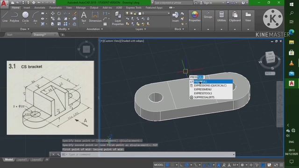
Task: Toggle MODEL space button in status bar
Action: (159, 165)
